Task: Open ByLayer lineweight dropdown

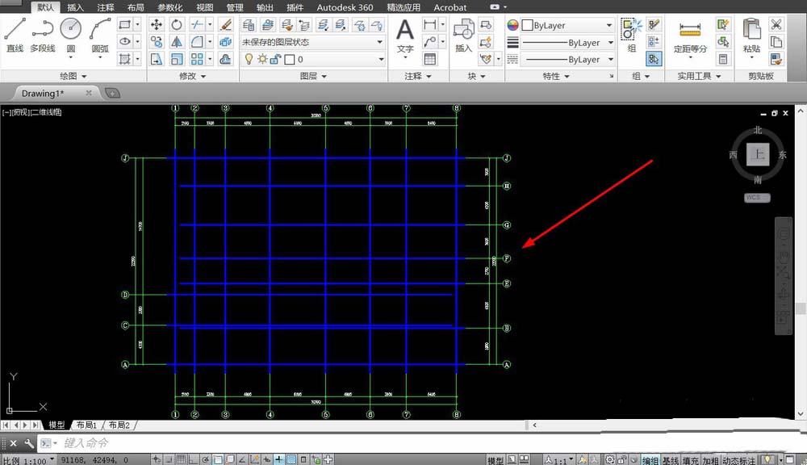Action: click(567, 42)
